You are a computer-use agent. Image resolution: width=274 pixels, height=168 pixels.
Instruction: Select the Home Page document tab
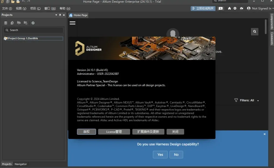tap(78, 15)
